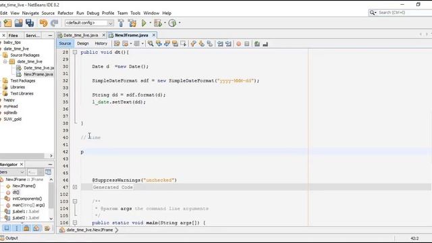This screenshot has height=243, width=432.
Task: Click Find Next Occurrence icon
Action: click(x=167, y=44)
